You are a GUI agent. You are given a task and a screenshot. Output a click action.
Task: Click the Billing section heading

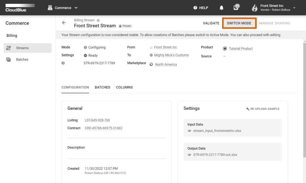[12, 36]
